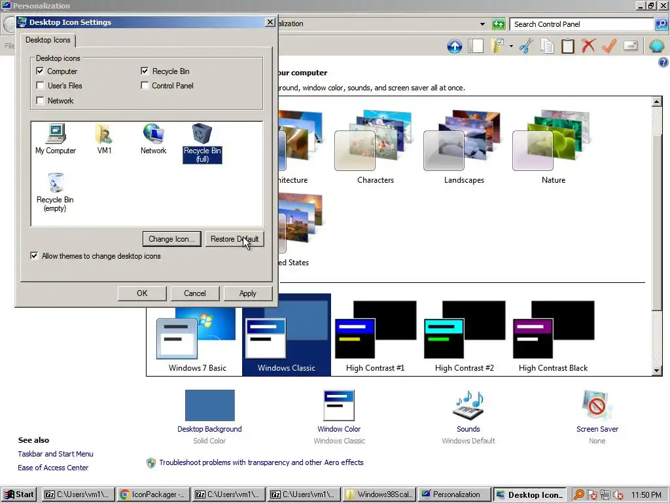
Task: Uncheck the Recycle Bin checkbox
Action: (145, 71)
